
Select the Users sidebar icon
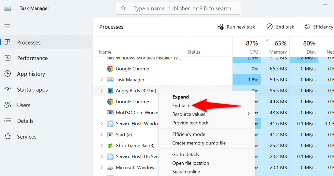coord(8,105)
